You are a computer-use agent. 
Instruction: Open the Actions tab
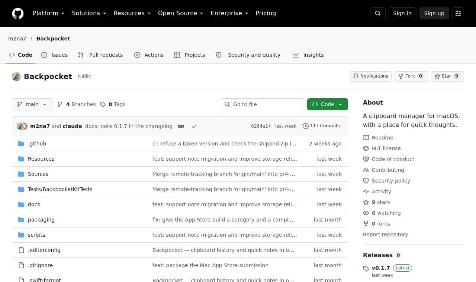pyautogui.click(x=149, y=55)
